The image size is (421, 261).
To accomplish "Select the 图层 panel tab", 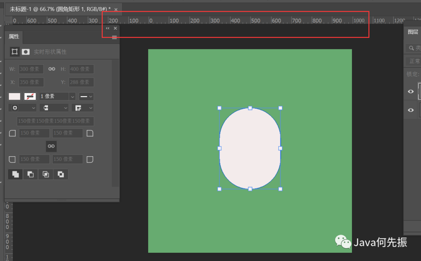I will pos(413,32).
